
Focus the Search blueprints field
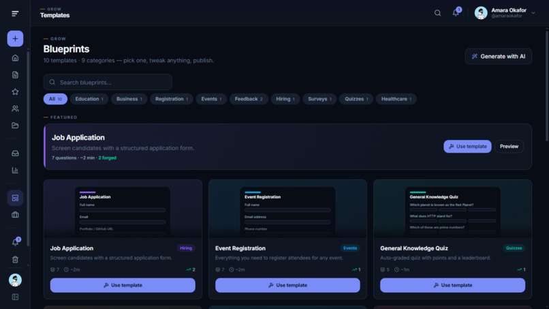click(x=108, y=83)
